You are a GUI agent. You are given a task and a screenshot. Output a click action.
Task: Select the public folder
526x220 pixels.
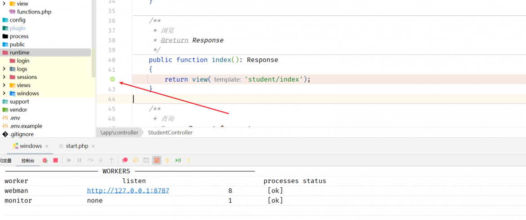[x=17, y=44]
